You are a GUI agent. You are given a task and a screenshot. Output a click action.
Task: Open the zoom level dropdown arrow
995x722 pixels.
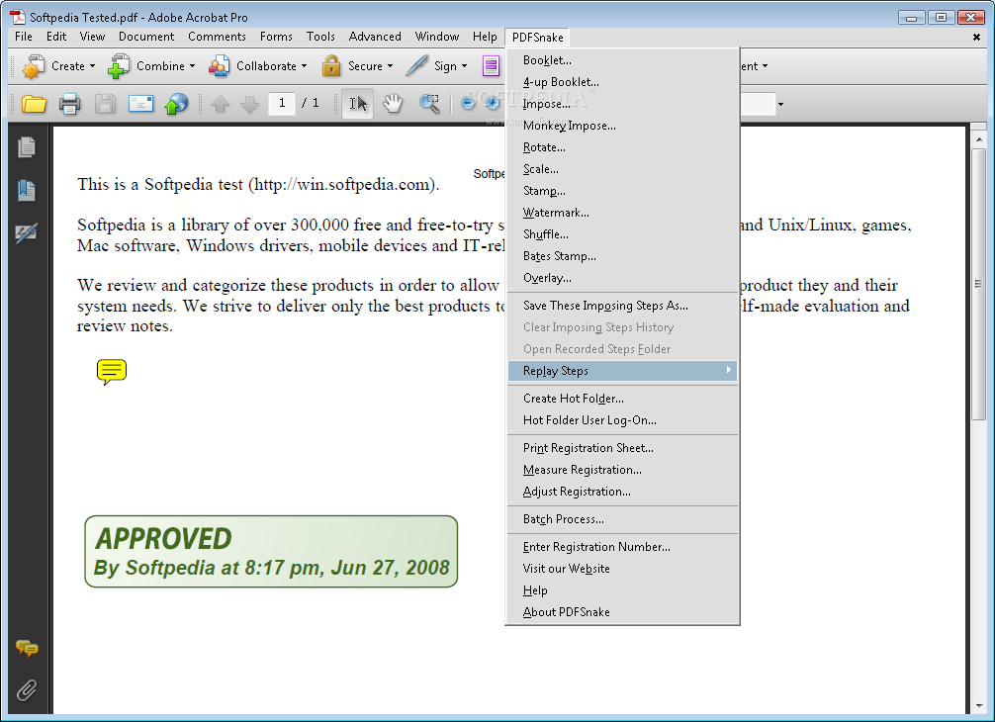(780, 104)
